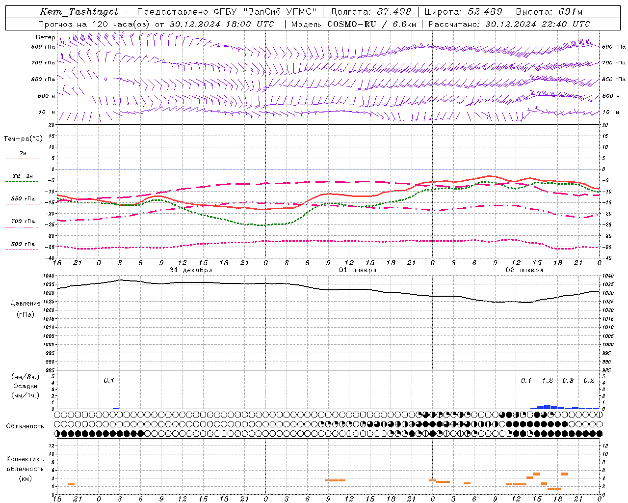This screenshot has width=628, height=503.
Task: Click the 0.3 precipitation amount value
Action: coord(568,381)
